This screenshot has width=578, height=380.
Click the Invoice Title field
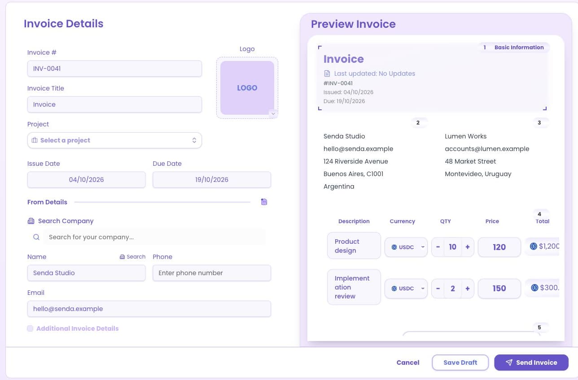[114, 104]
